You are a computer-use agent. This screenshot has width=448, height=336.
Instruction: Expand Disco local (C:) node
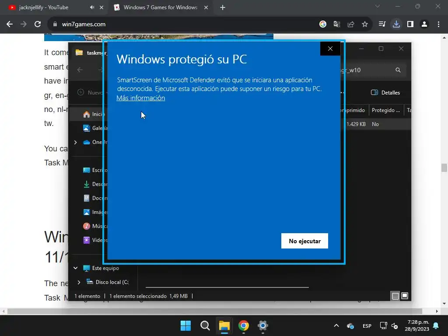point(79,282)
